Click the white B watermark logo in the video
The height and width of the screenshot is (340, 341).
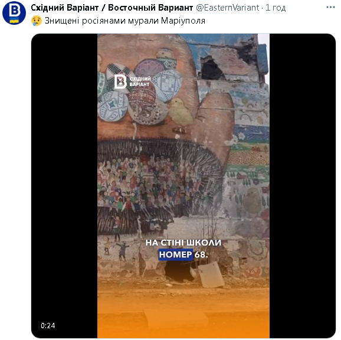click(120, 81)
